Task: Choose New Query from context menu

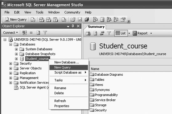Action: click(x=69, y=68)
